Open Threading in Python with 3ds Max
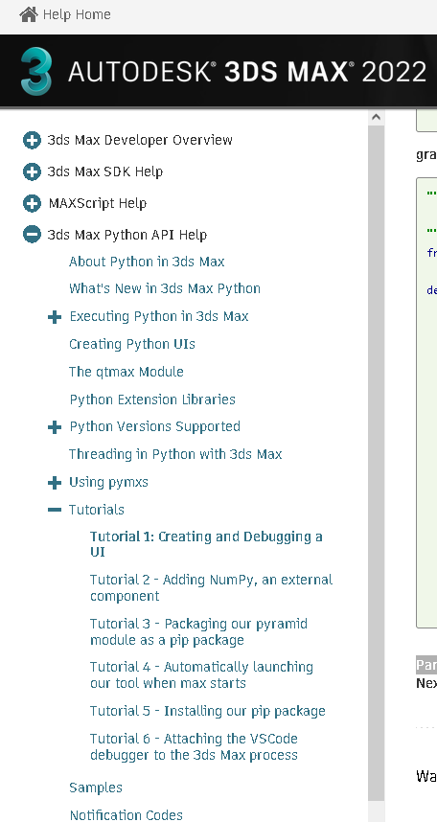Viewport: 437px width, 822px height. 175,454
